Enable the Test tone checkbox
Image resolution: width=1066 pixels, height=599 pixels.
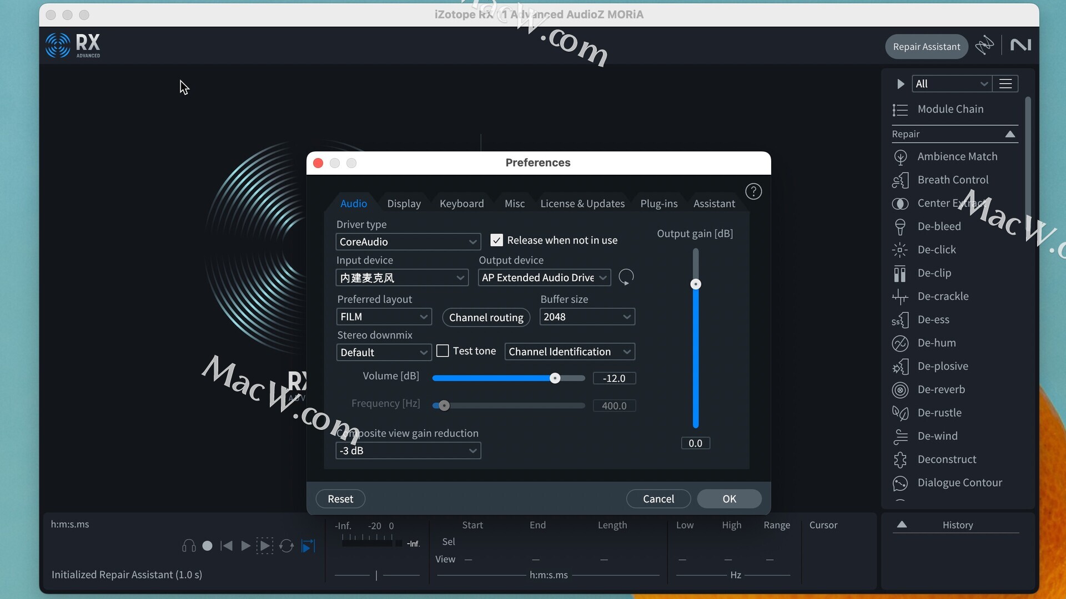(x=443, y=351)
